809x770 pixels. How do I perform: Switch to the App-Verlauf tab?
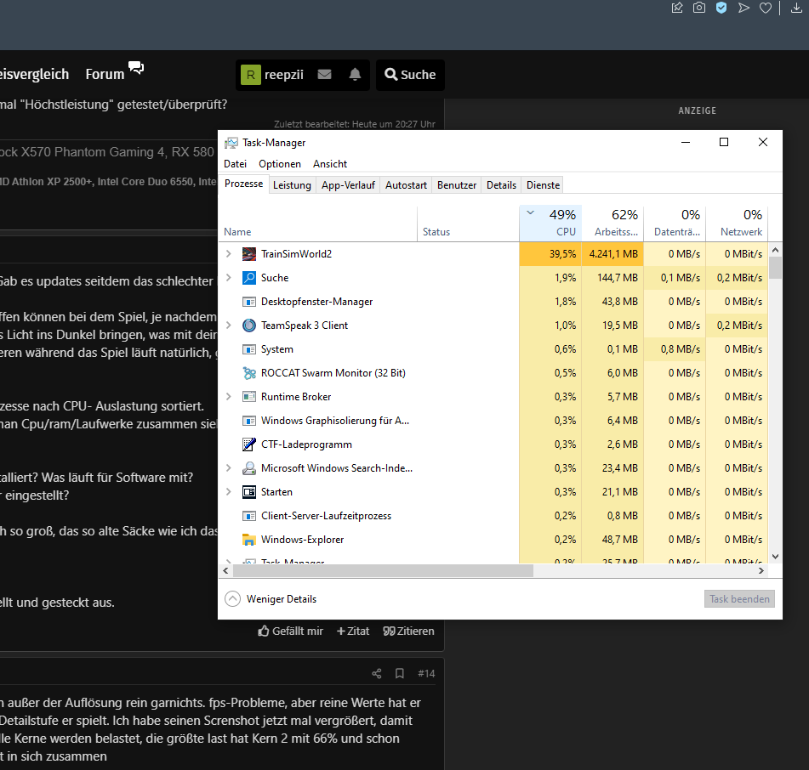point(348,185)
